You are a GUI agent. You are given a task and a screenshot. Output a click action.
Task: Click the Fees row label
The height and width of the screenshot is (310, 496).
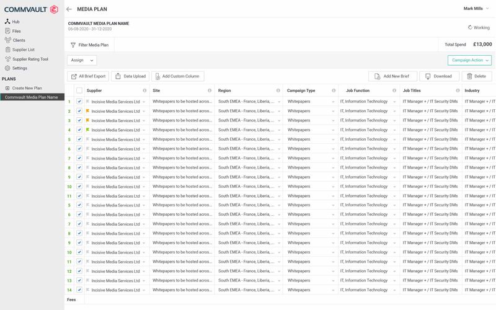(x=71, y=299)
